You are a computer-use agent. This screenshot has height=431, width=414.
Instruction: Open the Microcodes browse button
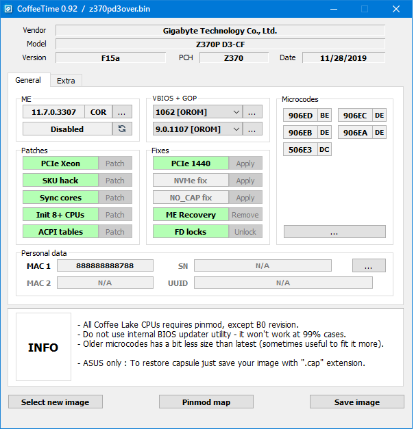tap(334, 232)
